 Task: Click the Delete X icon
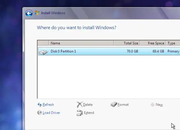80,105
